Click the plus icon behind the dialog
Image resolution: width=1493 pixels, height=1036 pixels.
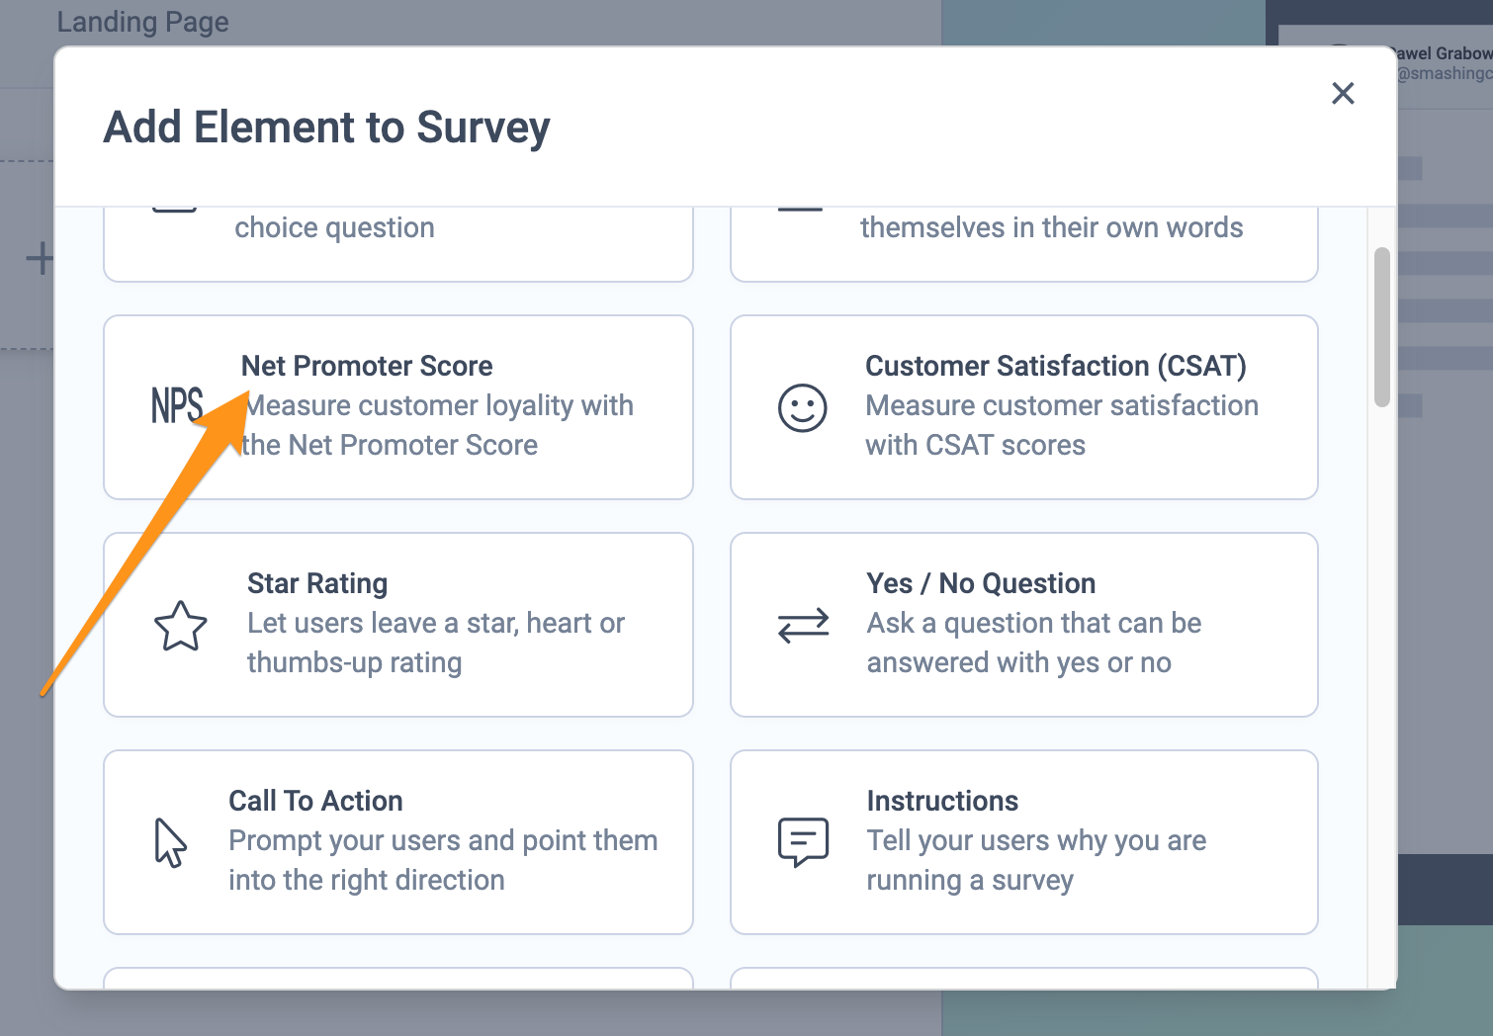40,259
